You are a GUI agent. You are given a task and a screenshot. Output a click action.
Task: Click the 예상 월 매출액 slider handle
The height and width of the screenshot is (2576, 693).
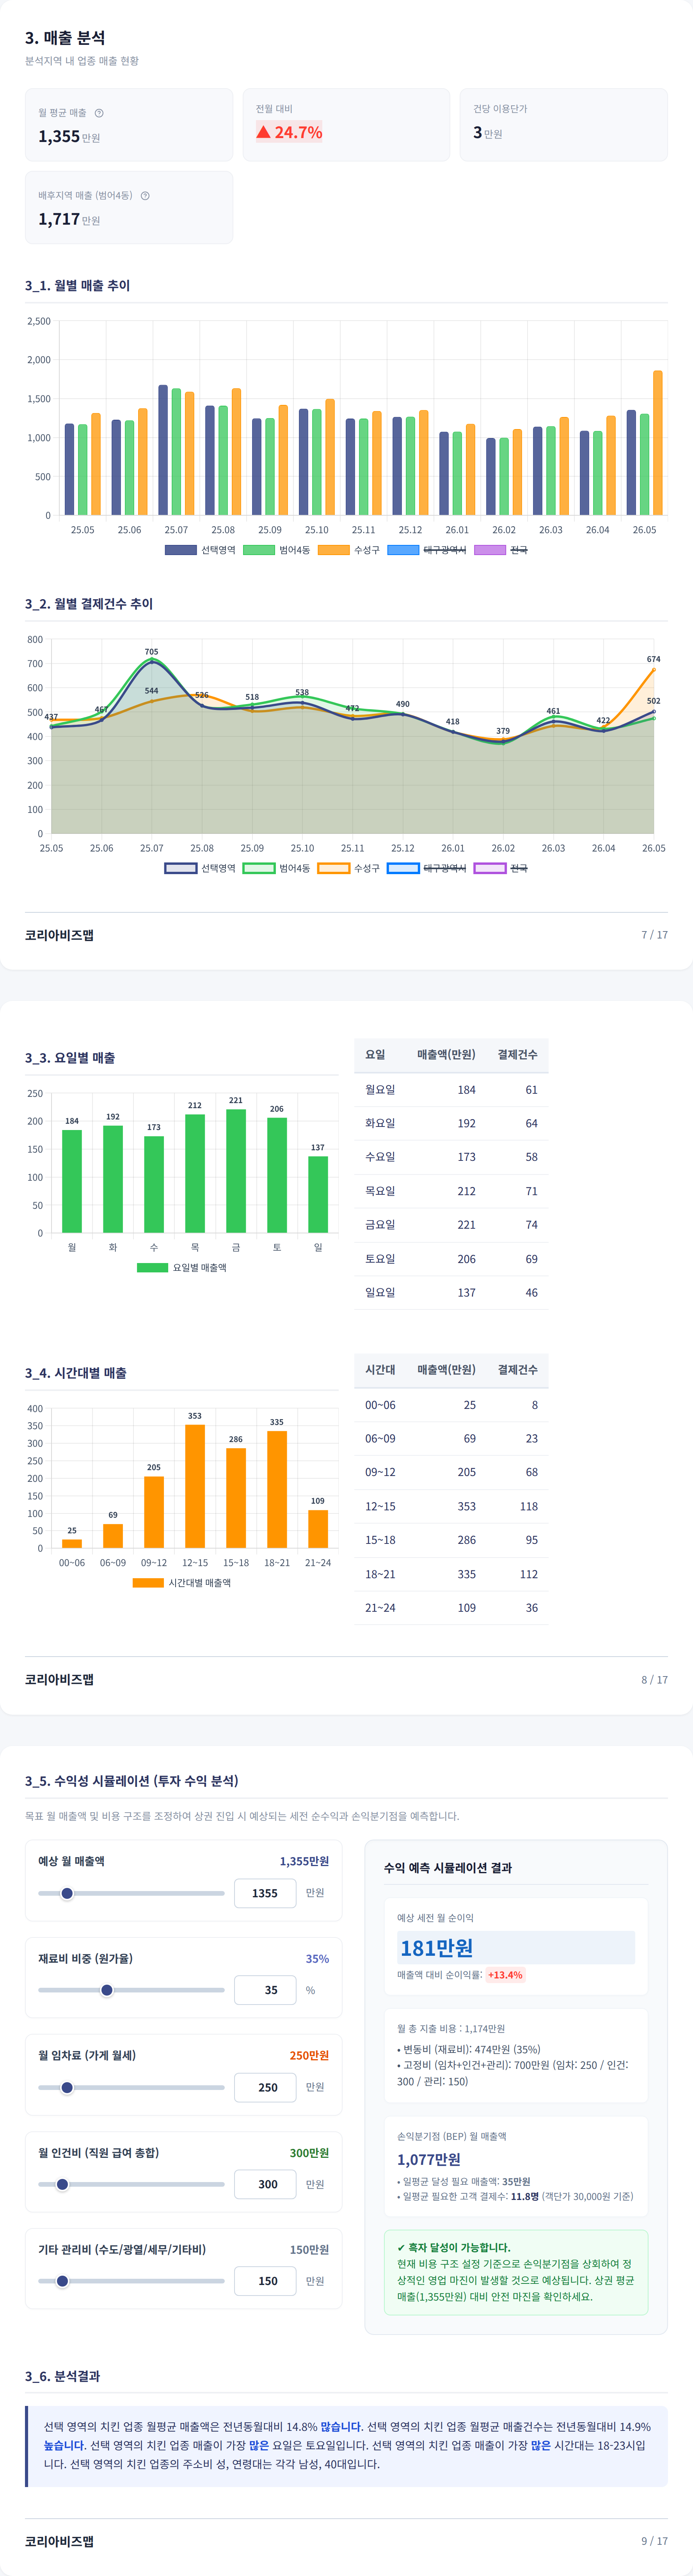pos(67,1893)
